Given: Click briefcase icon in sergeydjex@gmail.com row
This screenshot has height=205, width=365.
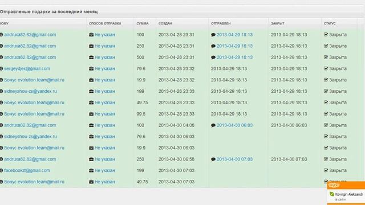Looking at the screenshot, I should click(x=91, y=68).
